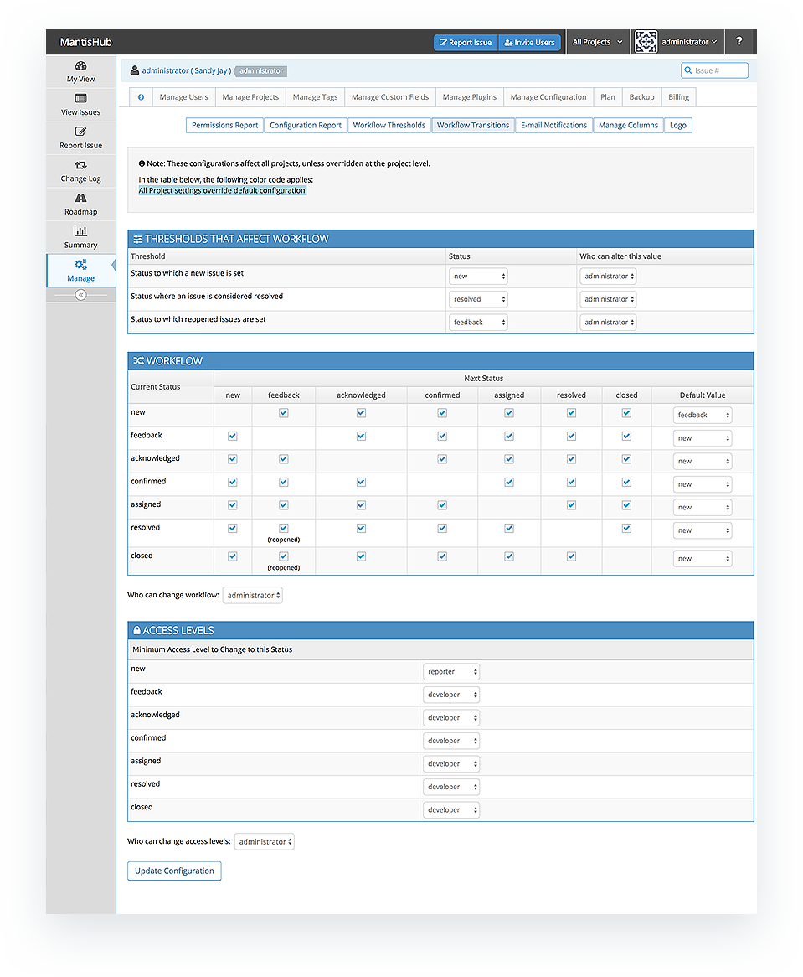Open access level dropdown for new status
The width and height of the screenshot is (803, 977).
tap(451, 672)
